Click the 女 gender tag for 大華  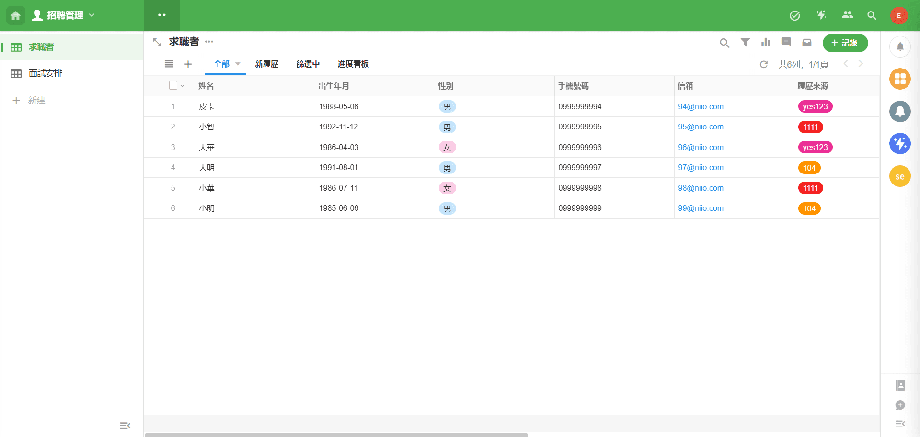click(447, 147)
